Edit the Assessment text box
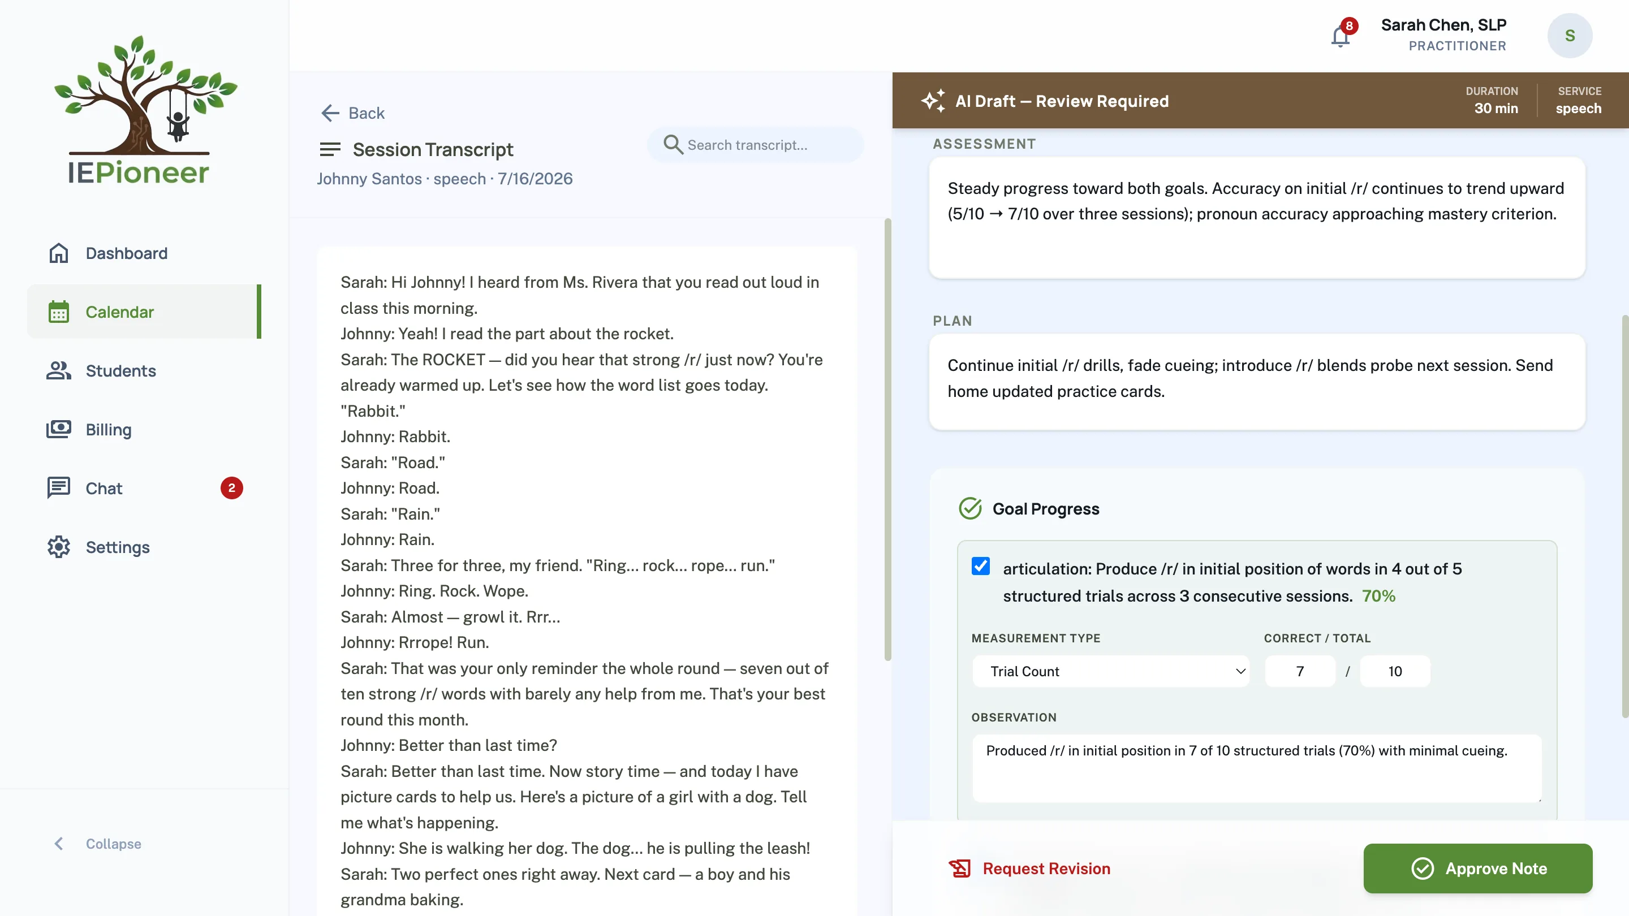Image resolution: width=1629 pixels, height=916 pixels. point(1257,218)
